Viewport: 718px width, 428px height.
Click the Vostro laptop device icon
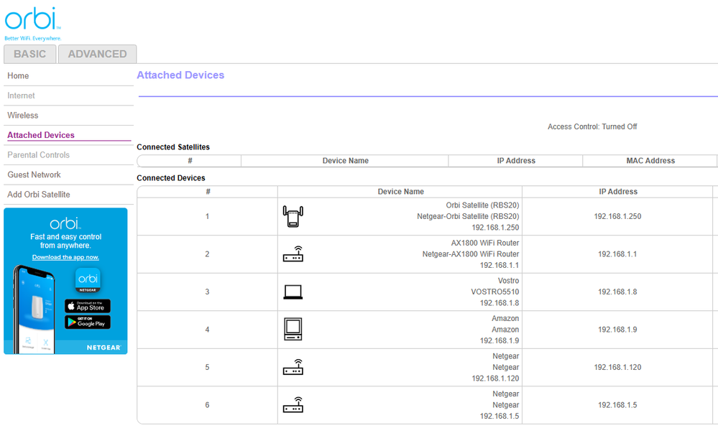(293, 292)
